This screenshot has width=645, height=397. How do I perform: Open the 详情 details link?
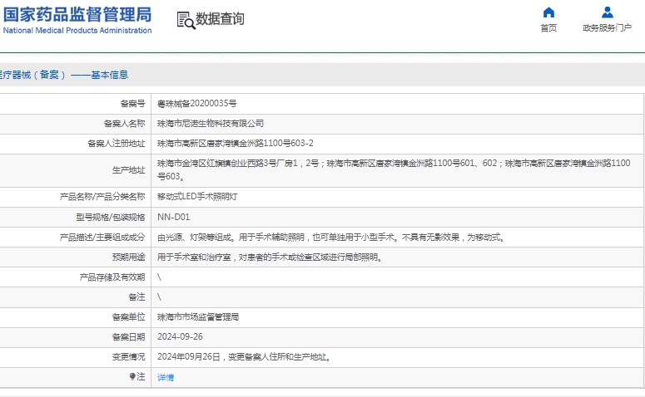tap(166, 377)
